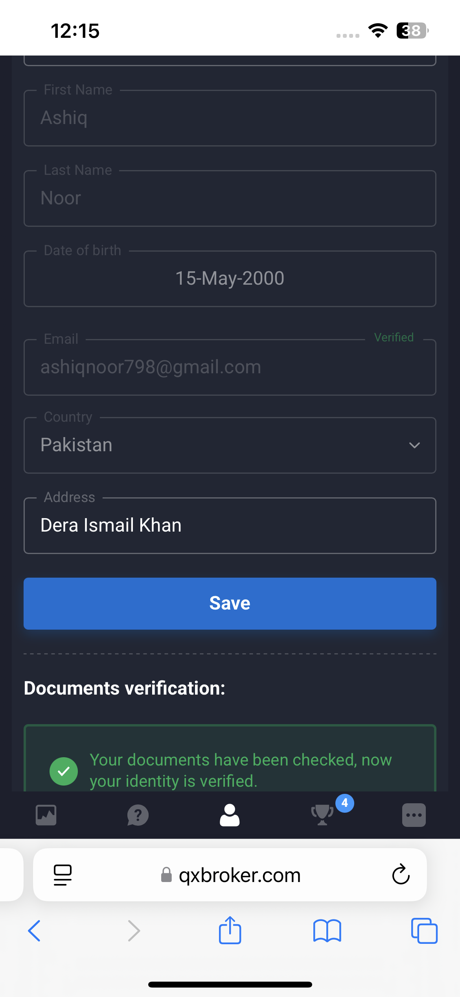This screenshot has height=997, width=460.
Task: Click the Address field Dera Ismail Khan
Action: (x=230, y=526)
